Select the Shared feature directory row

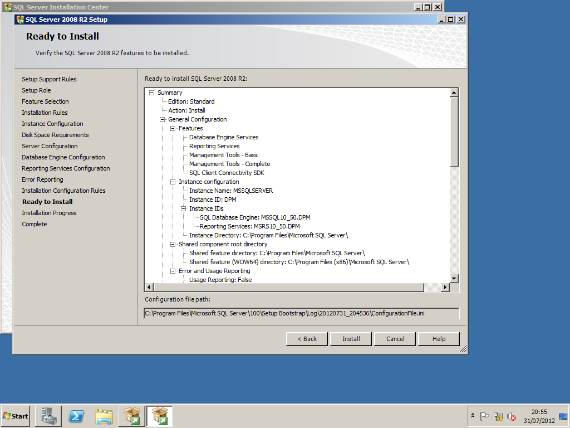click(277, 254)
